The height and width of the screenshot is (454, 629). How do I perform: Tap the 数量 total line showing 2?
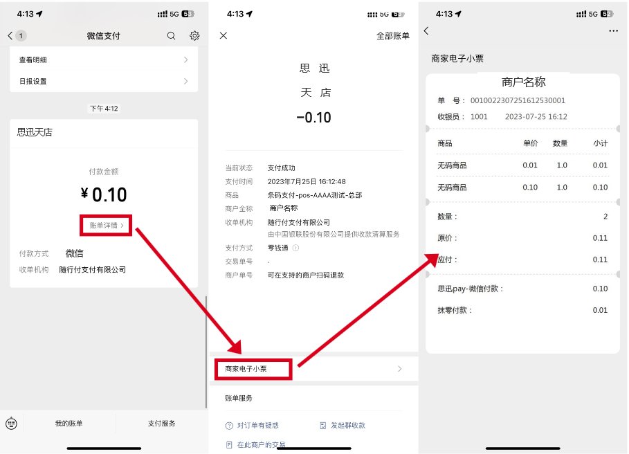(x=522, y=217)
